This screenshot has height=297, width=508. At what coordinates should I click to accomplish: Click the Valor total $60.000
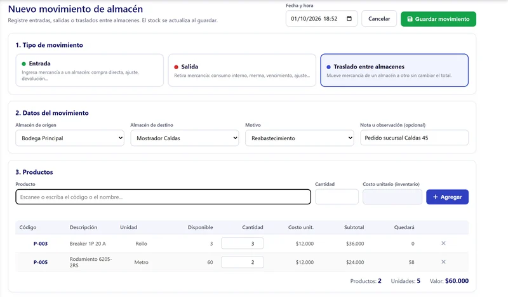tap(449, 281)
